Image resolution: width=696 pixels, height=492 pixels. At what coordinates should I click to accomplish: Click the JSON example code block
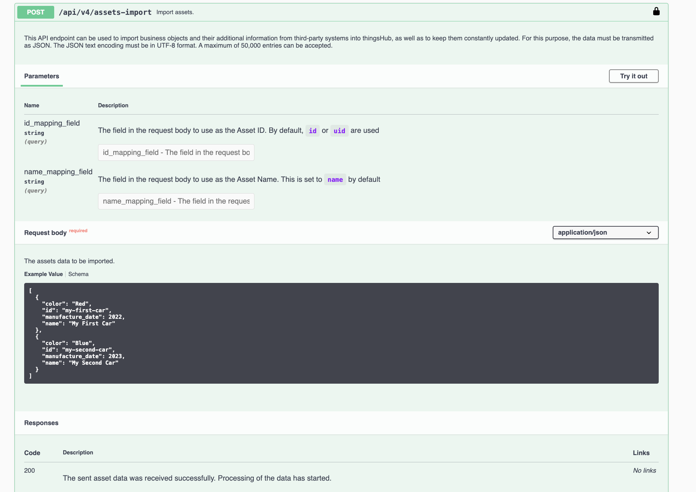click(341, 333)
